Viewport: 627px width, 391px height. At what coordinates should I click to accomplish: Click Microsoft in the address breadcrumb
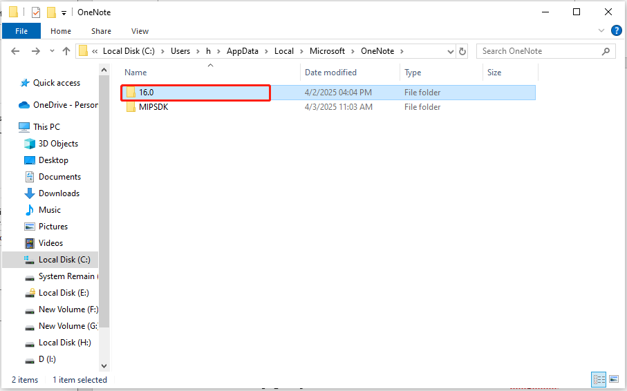click(x=327, y=51)
